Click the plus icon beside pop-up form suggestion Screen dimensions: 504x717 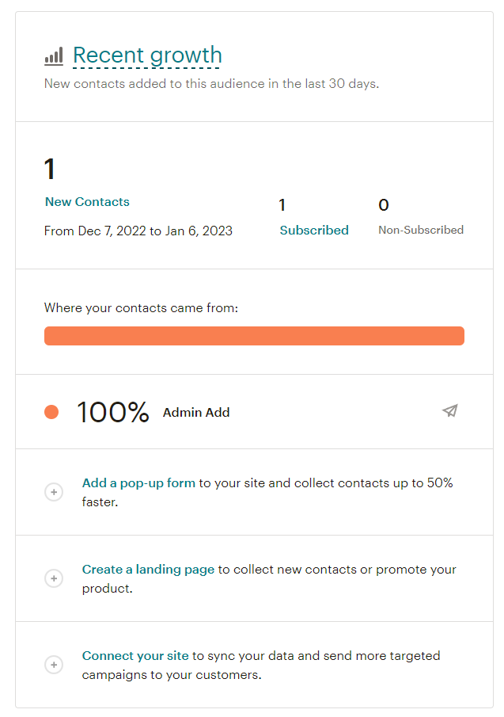click(54, 492)
